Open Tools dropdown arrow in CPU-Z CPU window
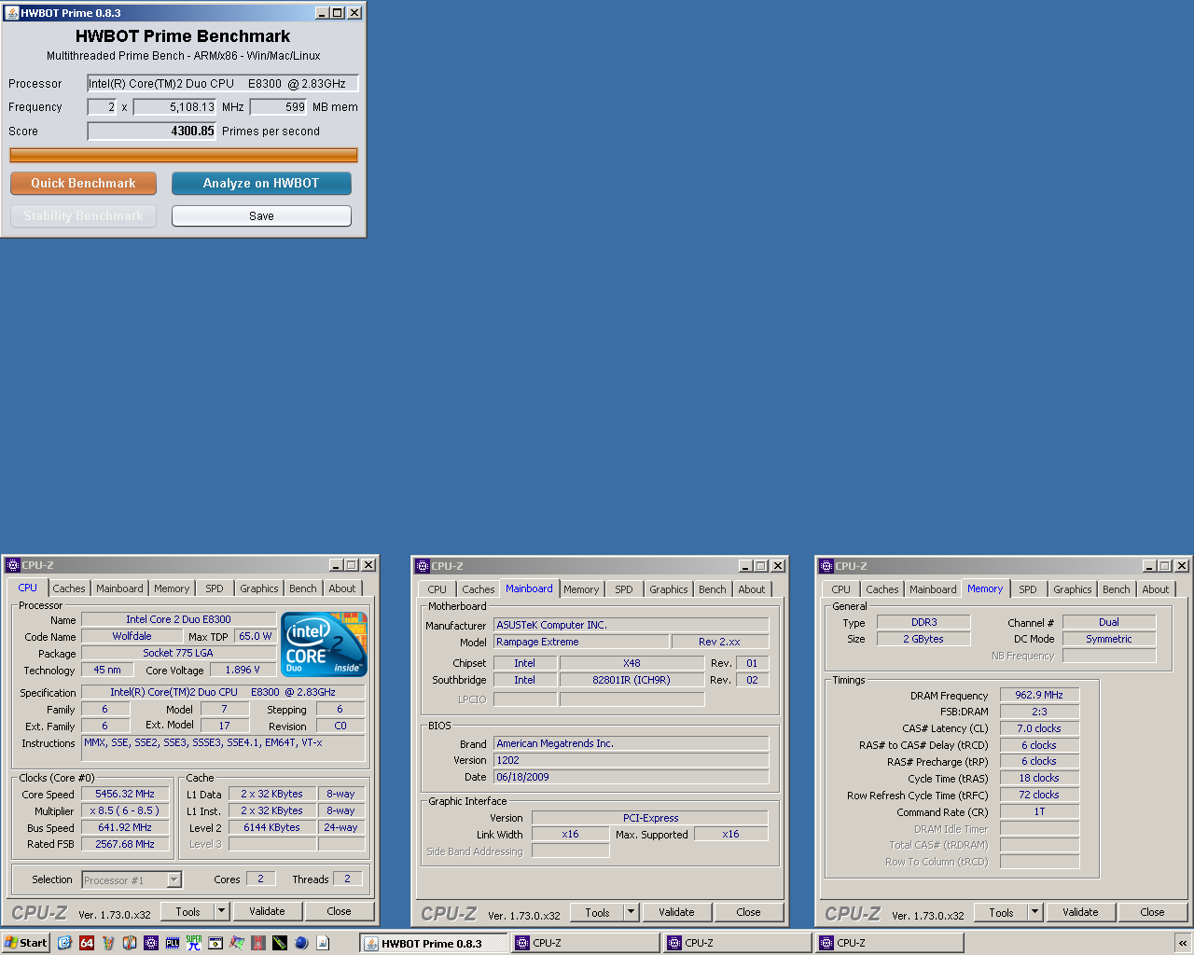 (222, 911)
